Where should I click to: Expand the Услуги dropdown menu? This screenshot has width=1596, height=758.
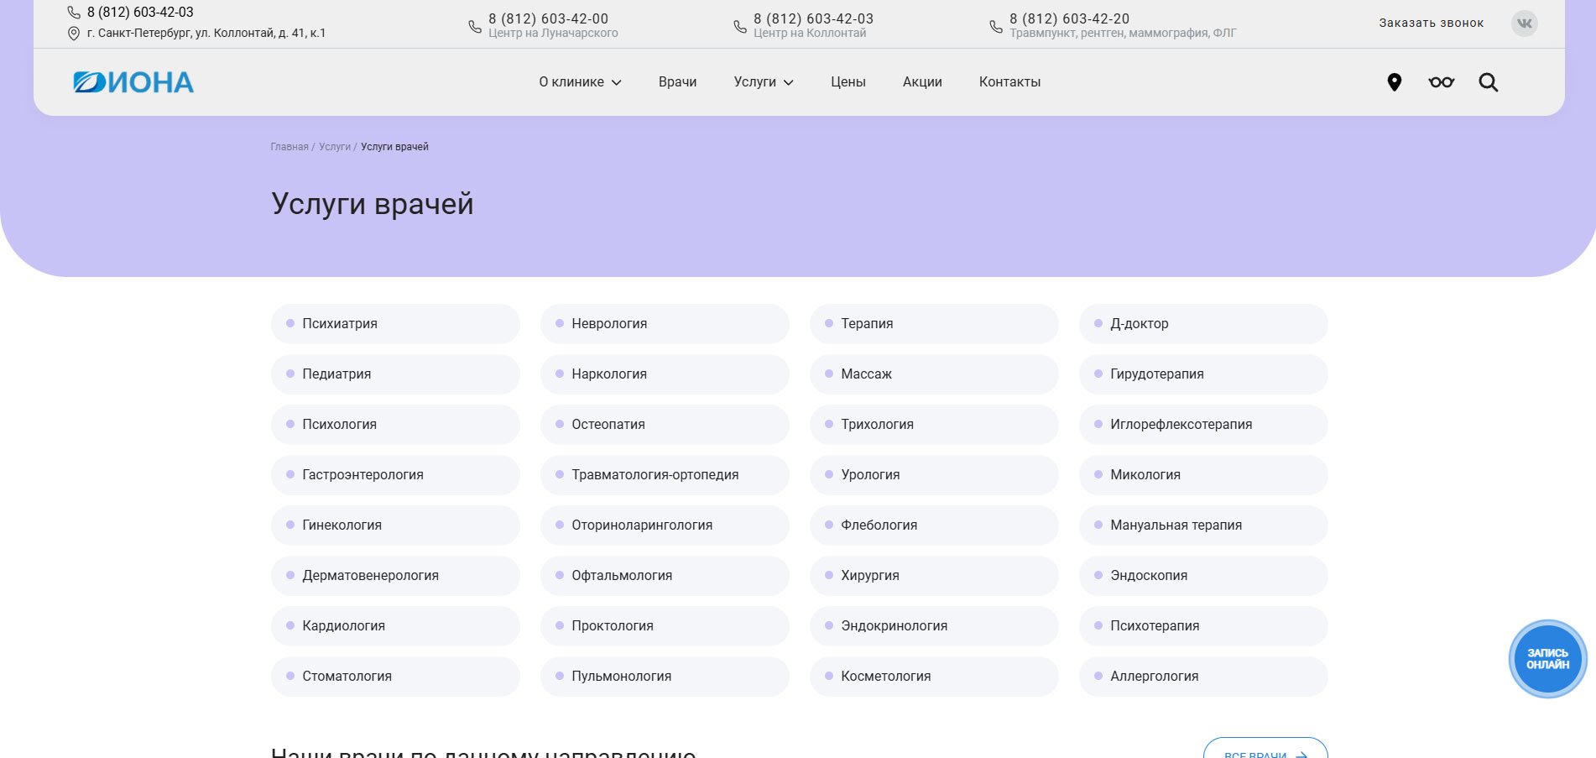pos(764,82)
